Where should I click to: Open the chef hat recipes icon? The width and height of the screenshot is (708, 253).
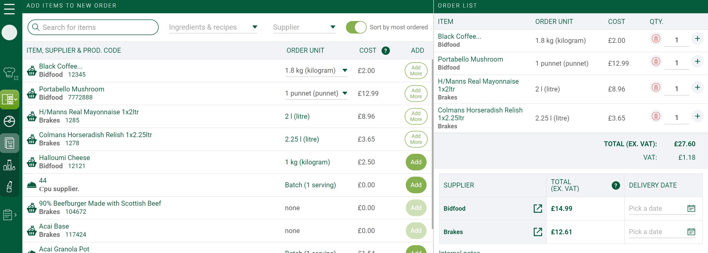coord(10,73)
